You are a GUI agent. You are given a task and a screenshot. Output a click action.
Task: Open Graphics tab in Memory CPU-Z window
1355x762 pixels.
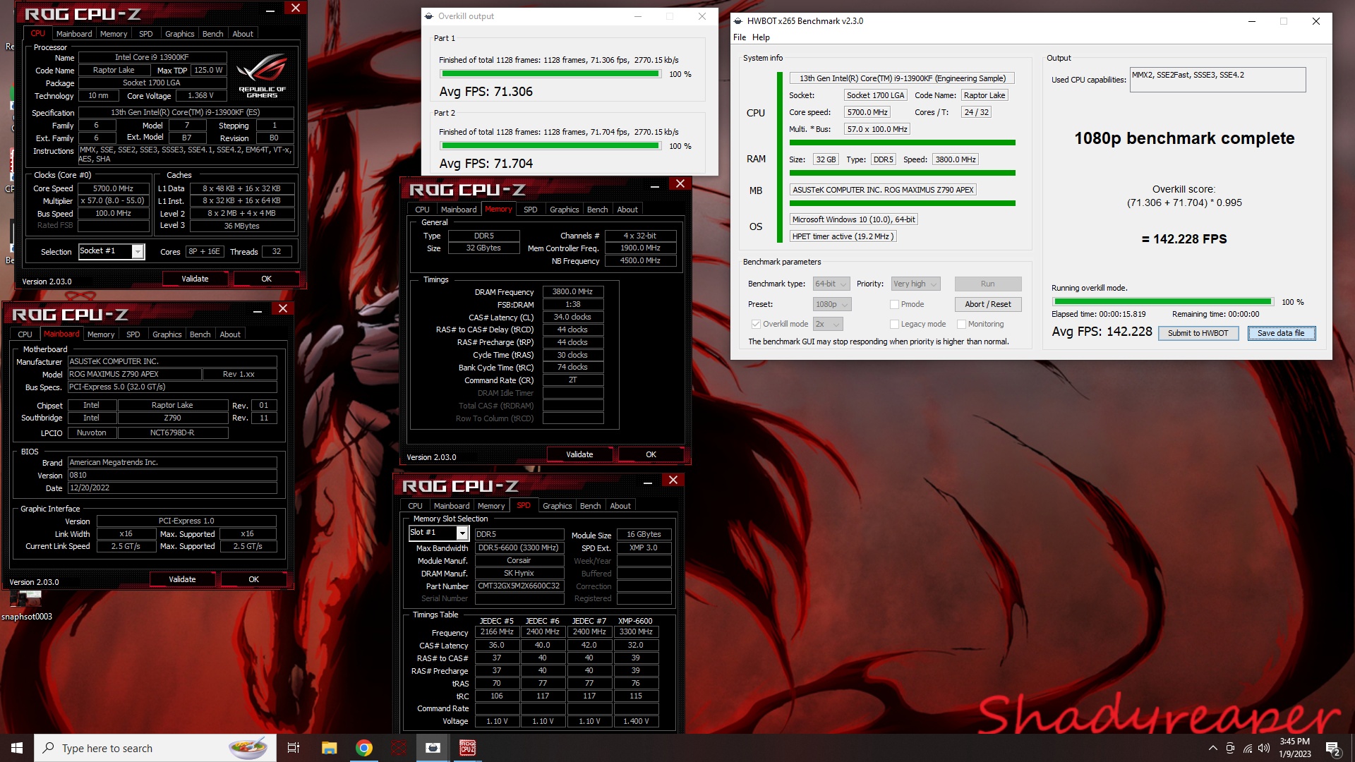coord(564,210)
